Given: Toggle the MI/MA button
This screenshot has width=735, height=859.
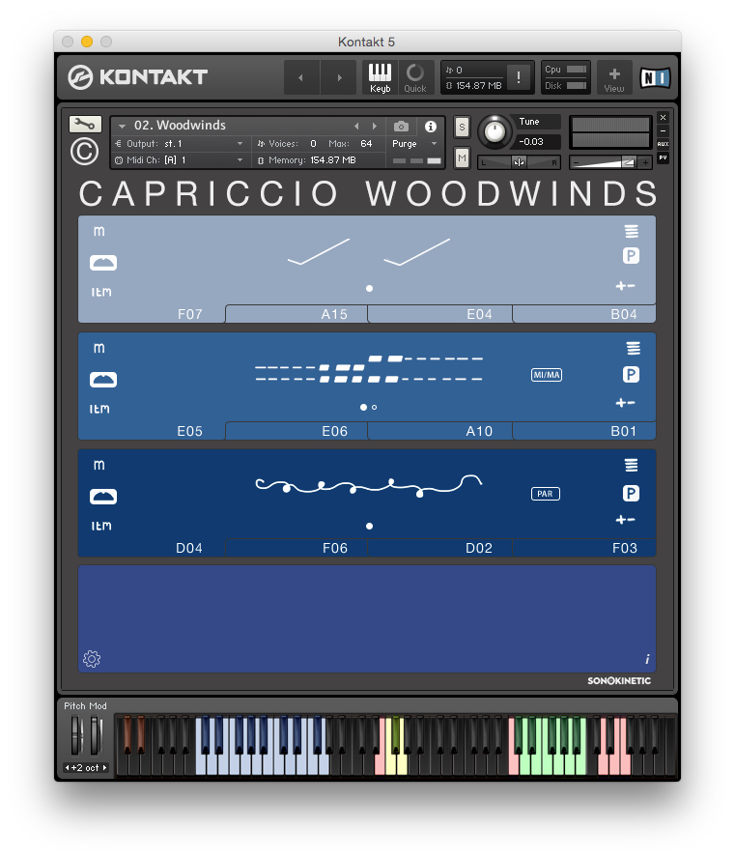Looking at the screenshot, I should pos(547,375).
